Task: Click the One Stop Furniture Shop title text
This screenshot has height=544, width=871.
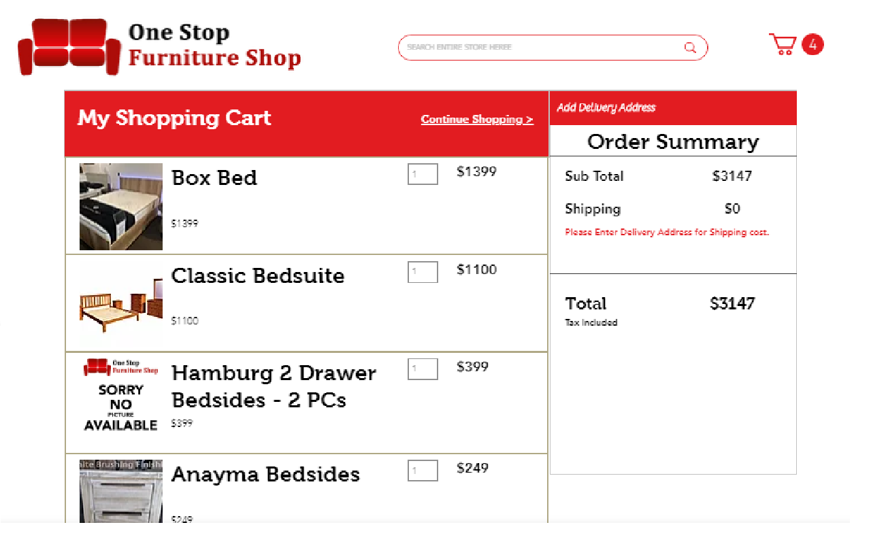Action: [214, 45]
